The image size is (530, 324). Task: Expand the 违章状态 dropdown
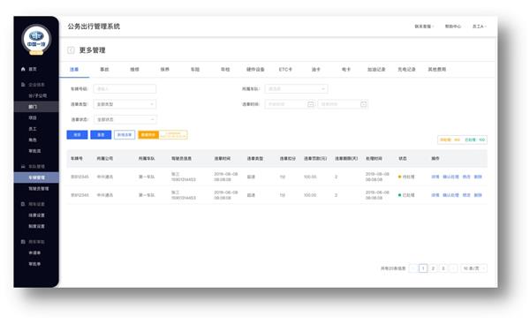(125, 119)
